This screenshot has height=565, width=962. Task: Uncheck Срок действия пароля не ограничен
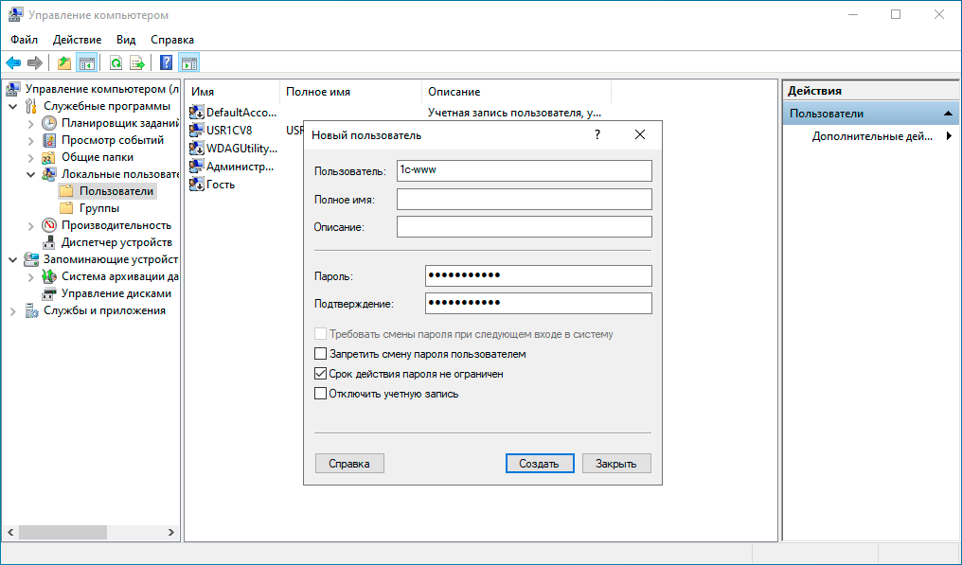320,374
